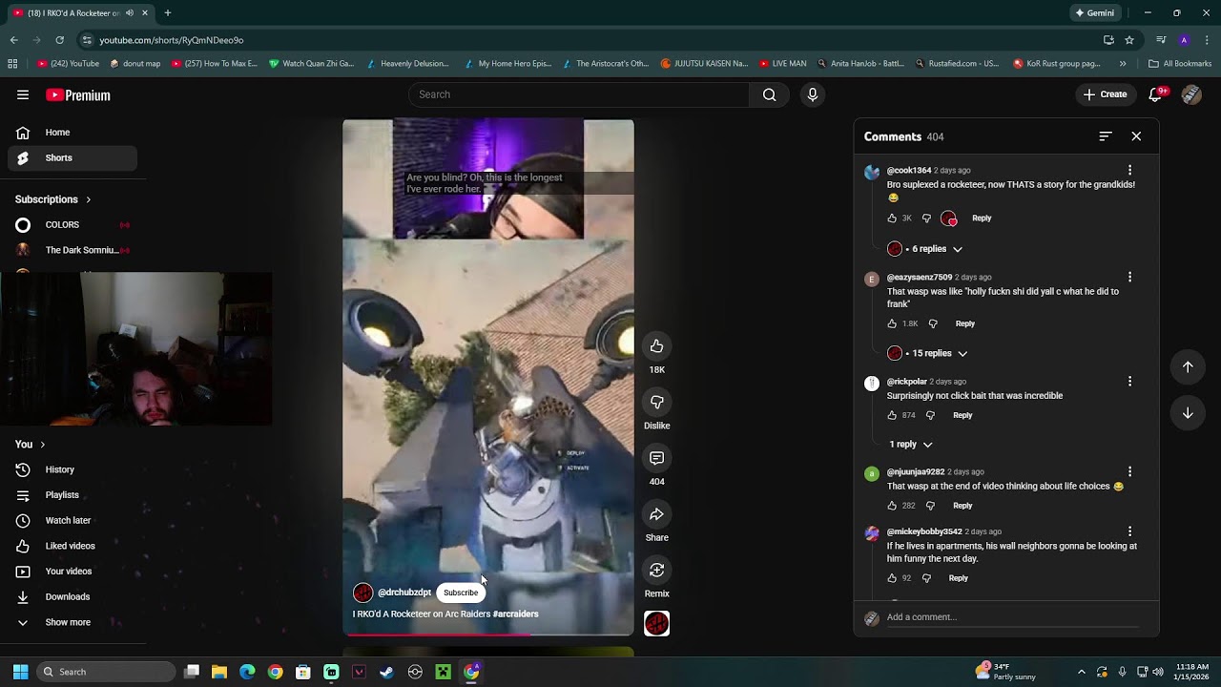Open options menu for @cook1364 comment
This screenshot has width=1221, height=687.
[1129, 171]
